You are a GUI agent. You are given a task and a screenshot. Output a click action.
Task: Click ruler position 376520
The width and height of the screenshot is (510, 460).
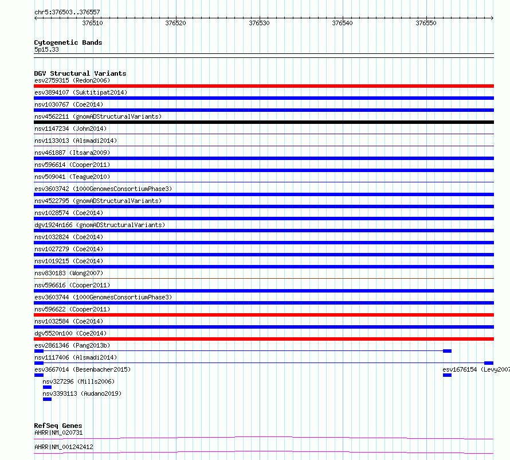click(x=176, y=23)
